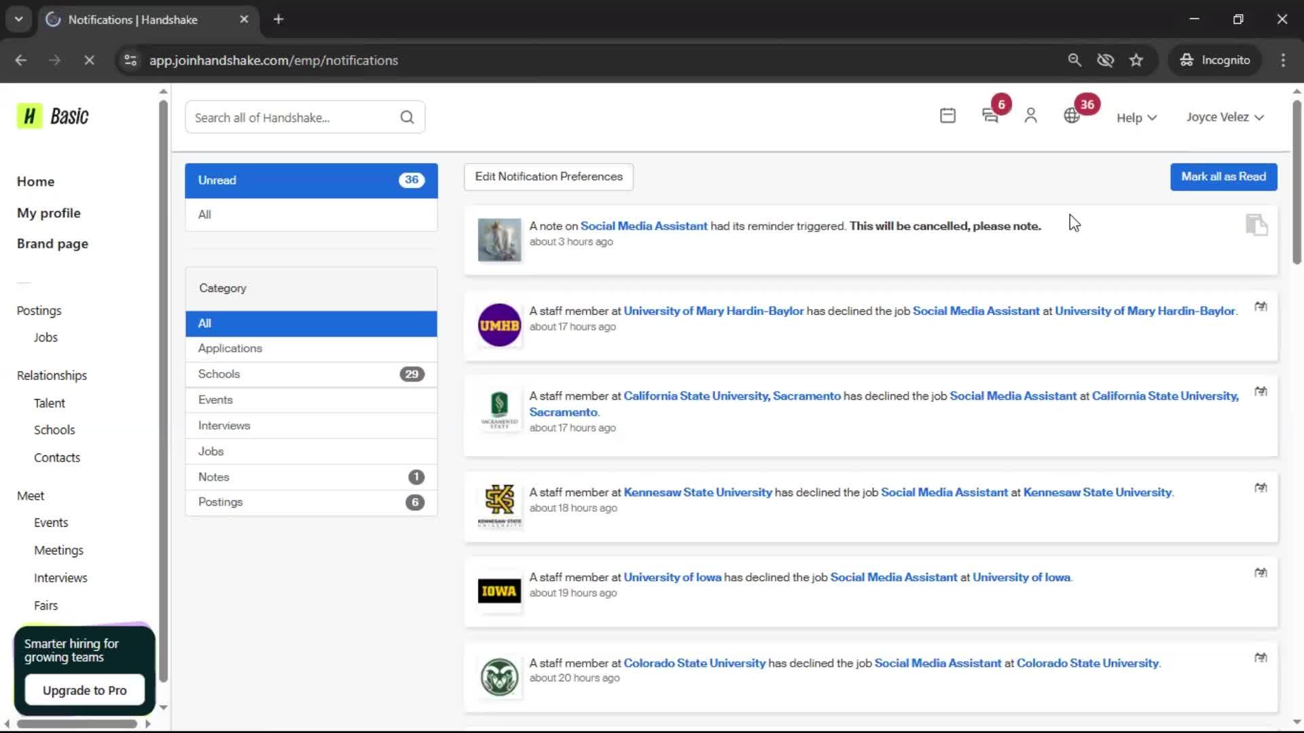Open Events under Meet in the sidebar
Image resolution: width=1304 pixels, height=733 pixels.
point(51,523)
